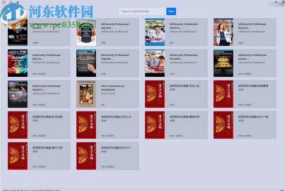Open book 柏杨版资治通鉴7安史之乱

pyautogui.click(x=176, y=94)
